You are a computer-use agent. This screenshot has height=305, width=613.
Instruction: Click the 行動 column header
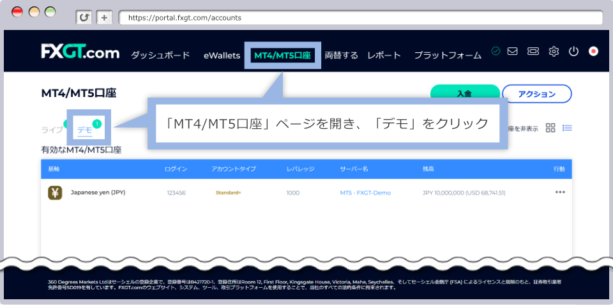pos(559,169)
